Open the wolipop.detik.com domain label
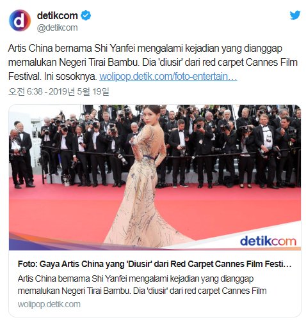 click(x=49, y=304)
